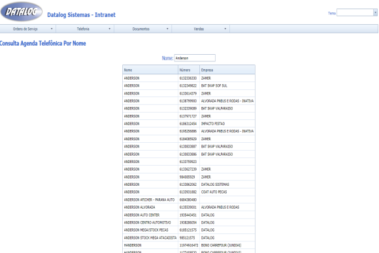Click Empresa cell in ANDERSON ALVORADA row
This screenshot has height=253, width=379.
coord(227,207)
